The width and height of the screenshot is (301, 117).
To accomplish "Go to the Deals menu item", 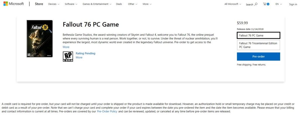I will (x=119, y=4).
